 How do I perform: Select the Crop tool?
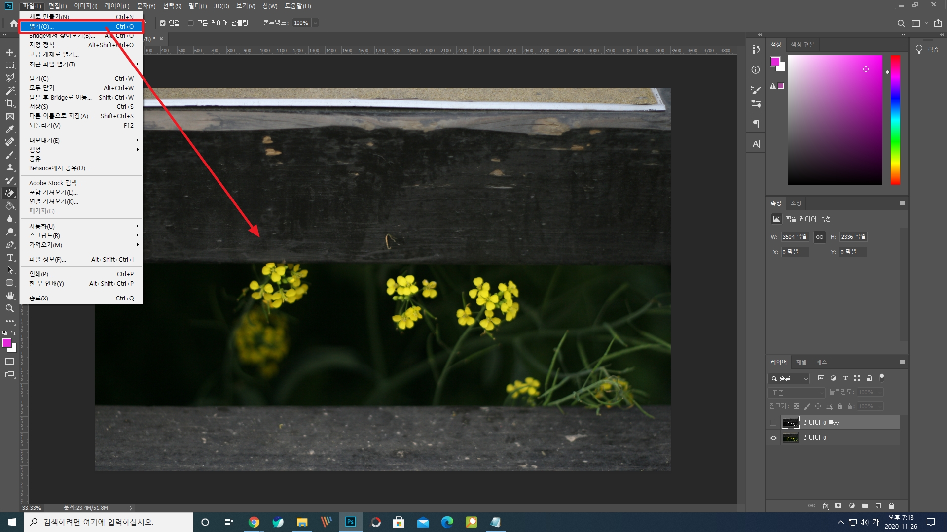(10, 103)
